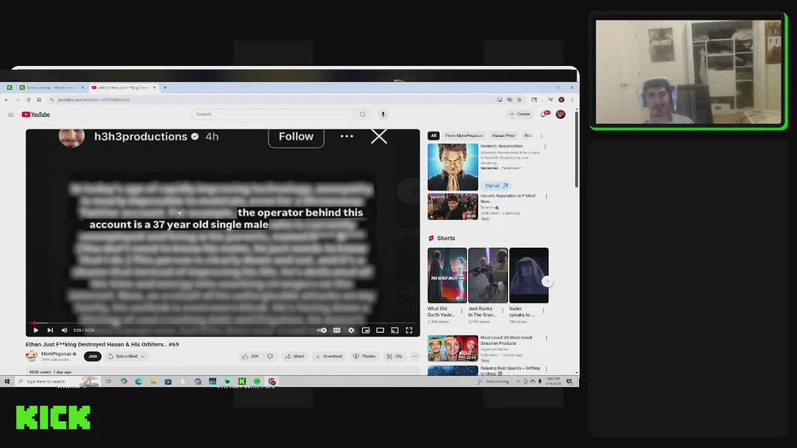Focus the YouTube search box
This screenshot has width=797, height=448.
pos(272,114)
